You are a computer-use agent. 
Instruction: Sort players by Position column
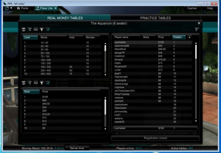(x=179, y=37)
